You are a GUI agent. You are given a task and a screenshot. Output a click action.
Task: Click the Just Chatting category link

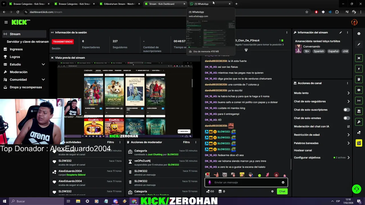point(154,155)
